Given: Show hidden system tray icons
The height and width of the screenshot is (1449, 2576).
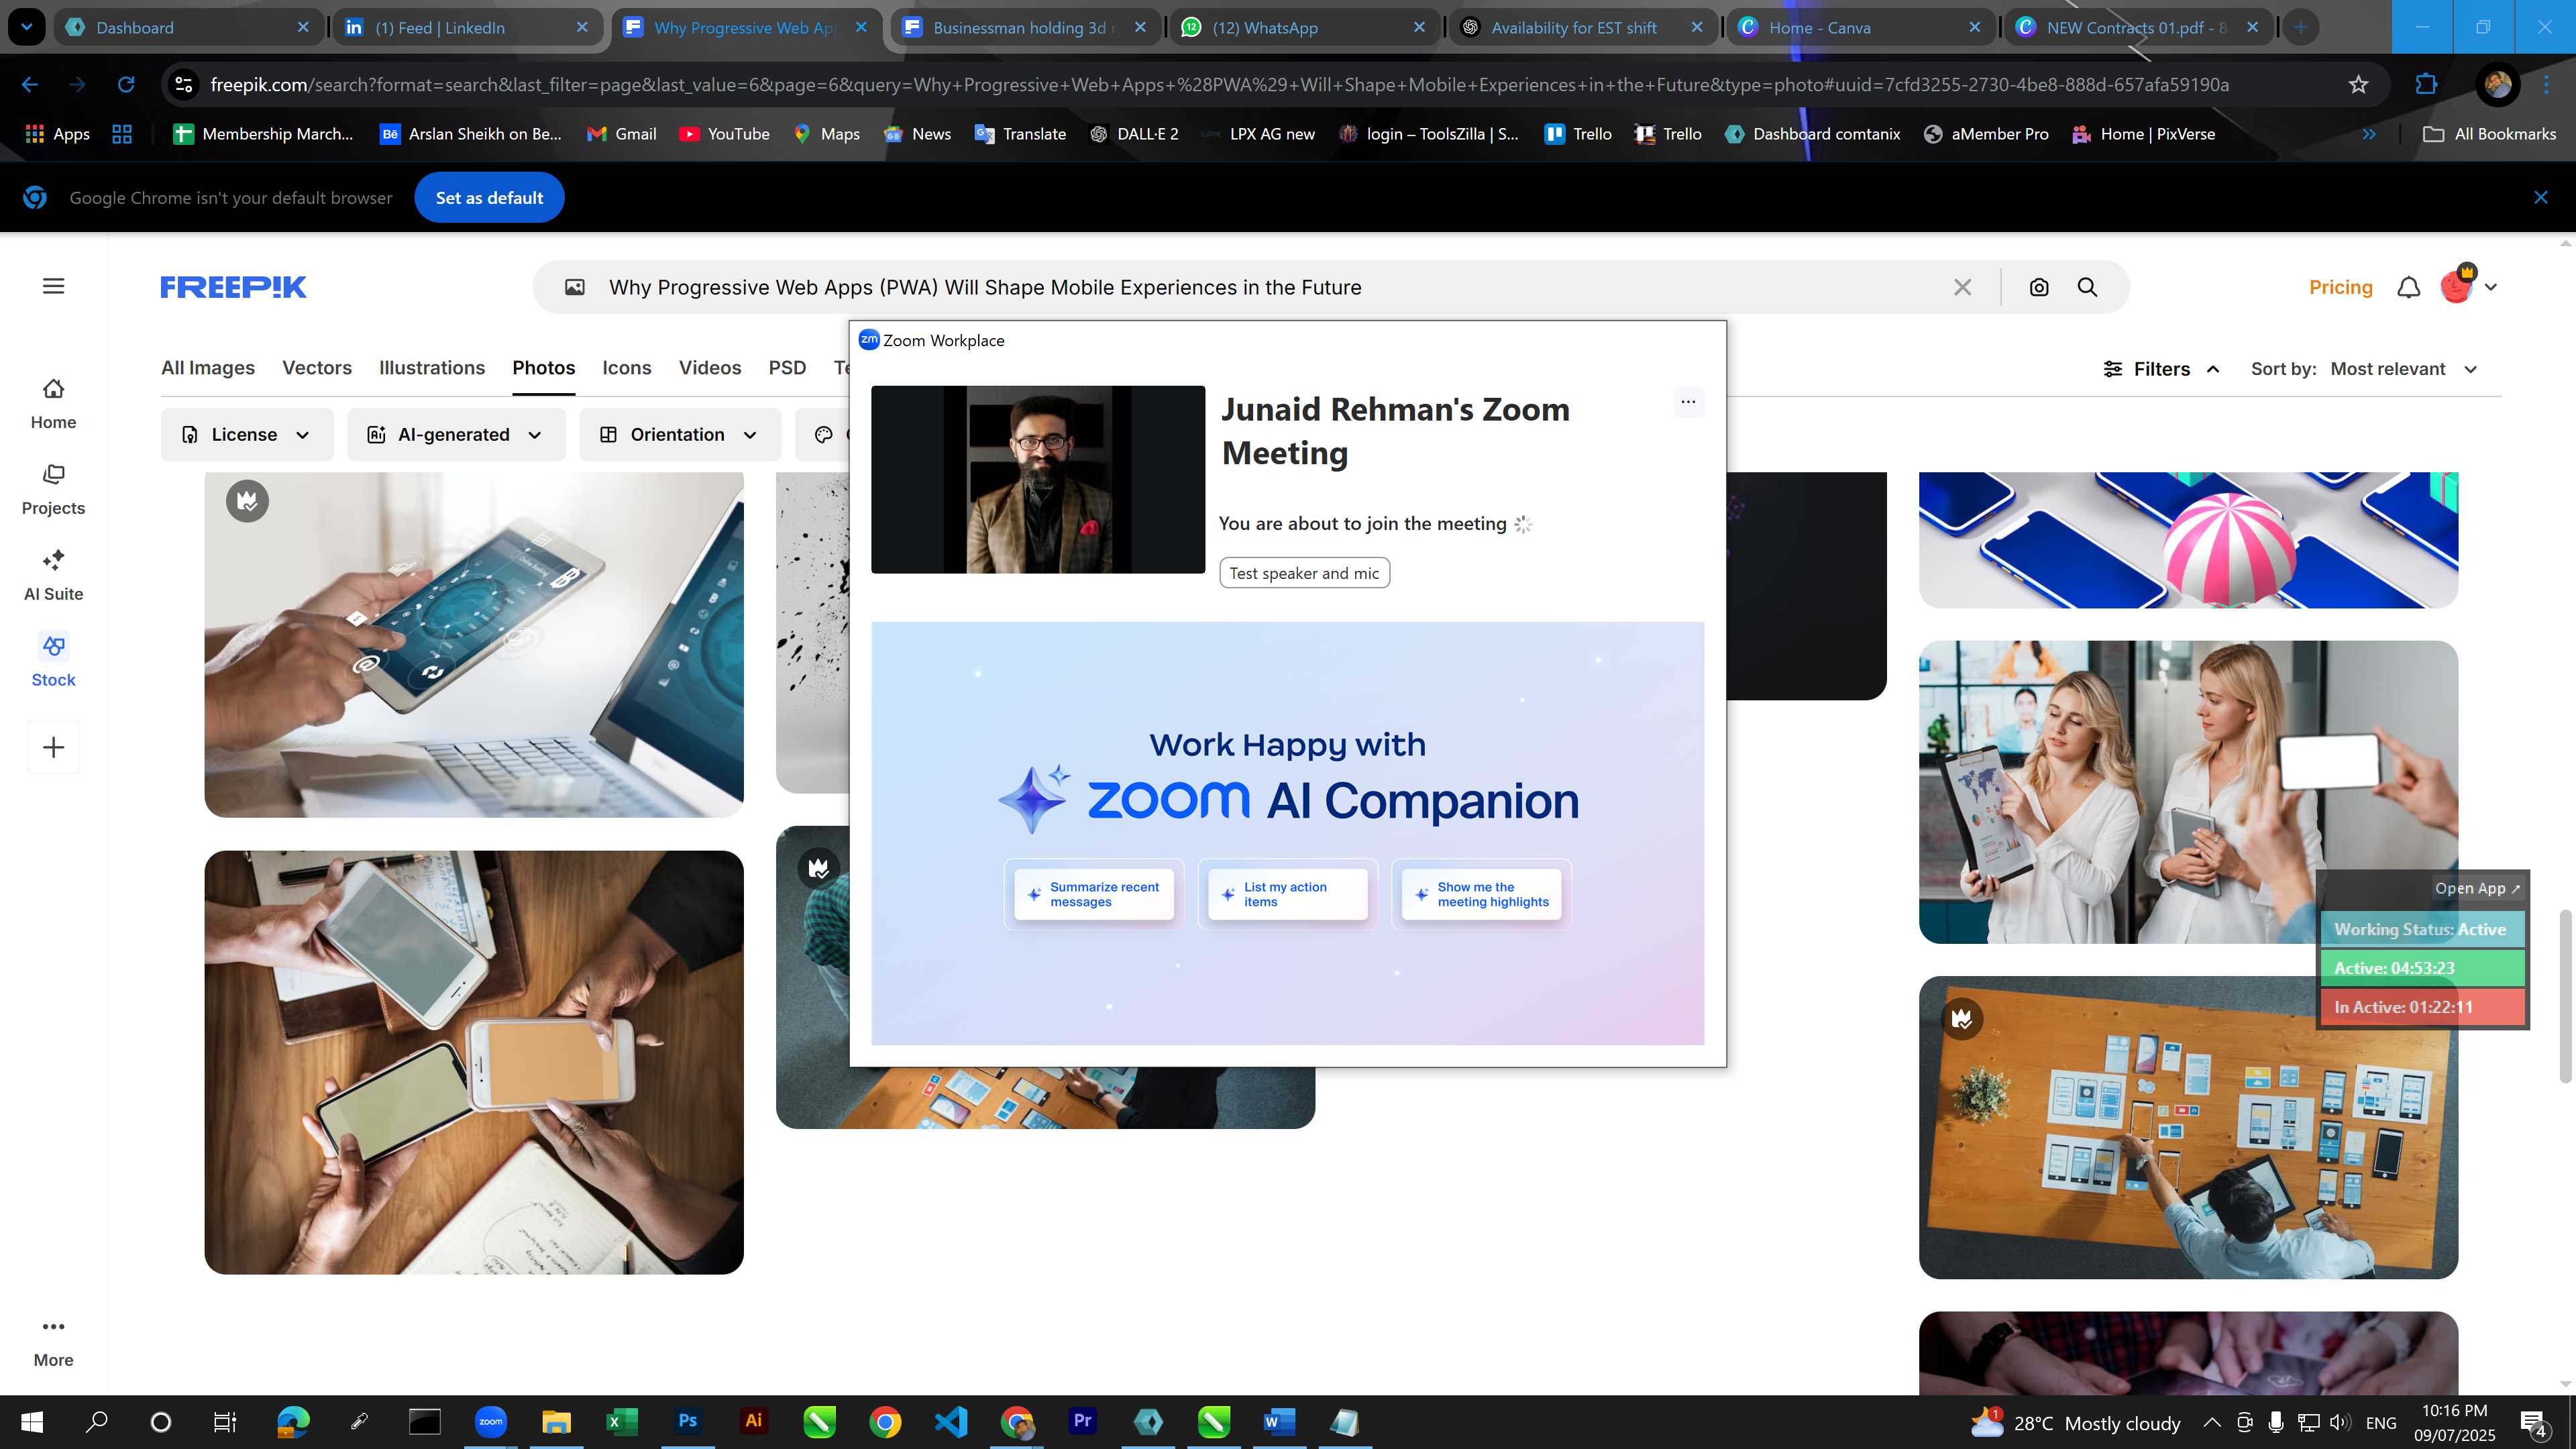Looking at the screenshot, I should click(x=2212, y=1422).
